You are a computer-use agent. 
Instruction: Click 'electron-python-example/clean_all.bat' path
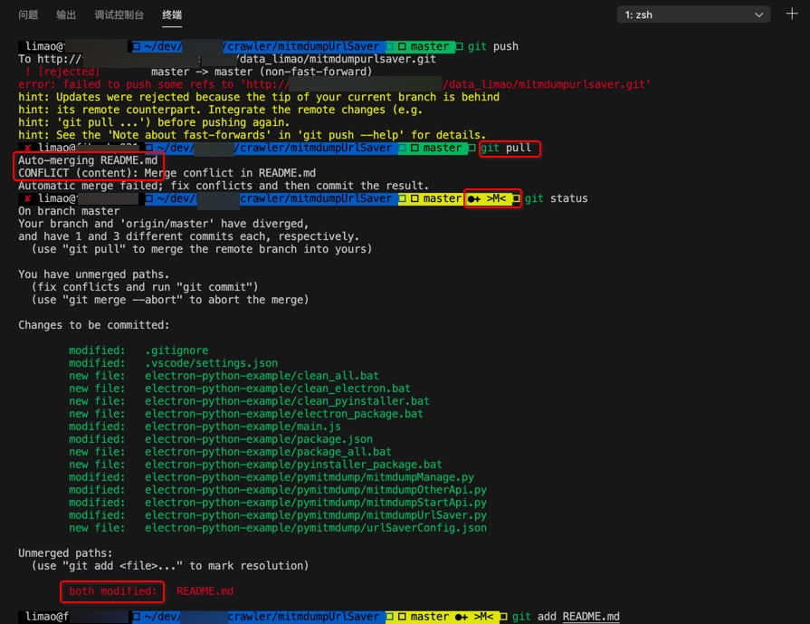click(262, 376)
